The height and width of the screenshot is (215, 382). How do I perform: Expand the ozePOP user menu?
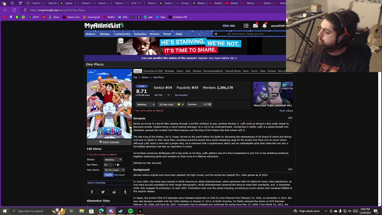[x=278, y=26]
